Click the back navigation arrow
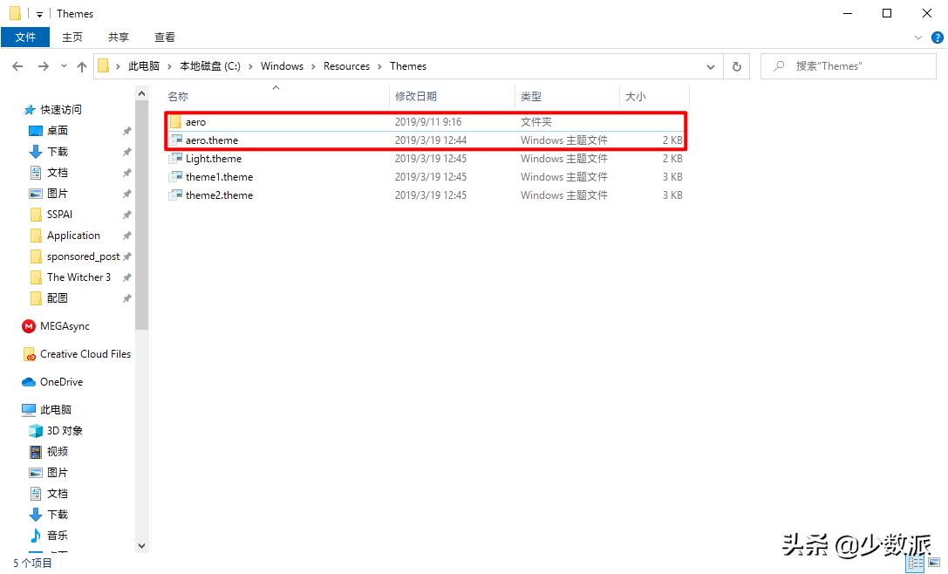Image resolution: width=948 pixels, height=574 pixels. (17, 65)
